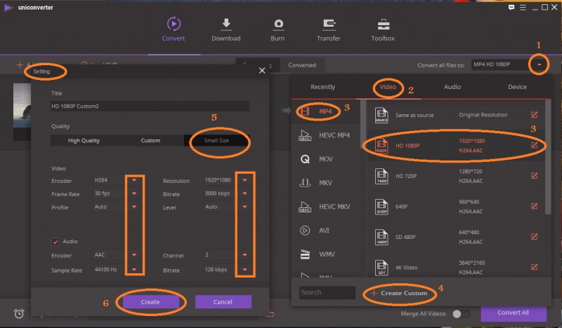Select High Quality option

pos(84,140)
